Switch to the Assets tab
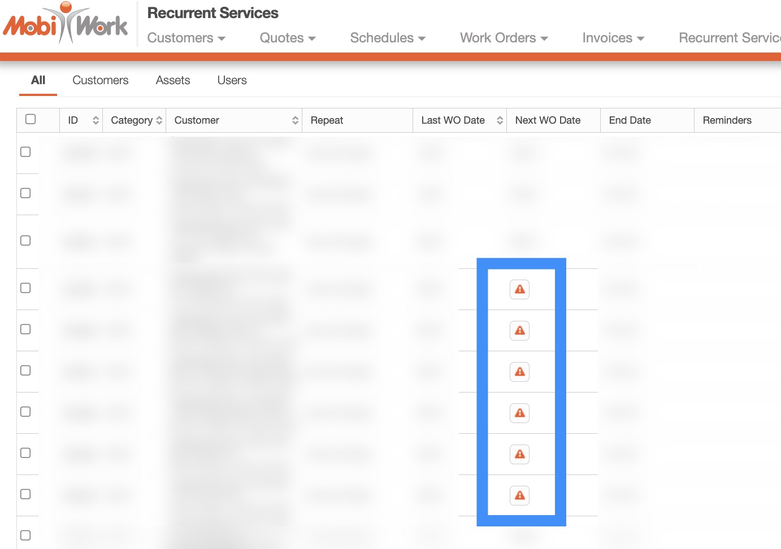Image resolution: width=781 pixels, height=549 pixels. pos(173,80)
